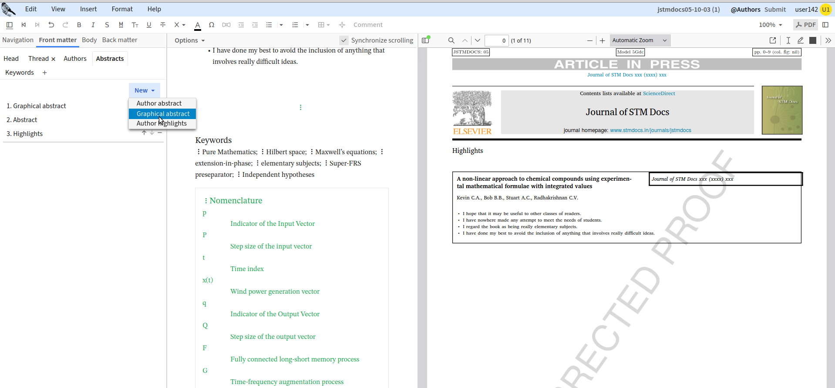Open the Automatic Zoom dropdown
The width and height of the screenshot is (835, 388).
tap(640, 40)
